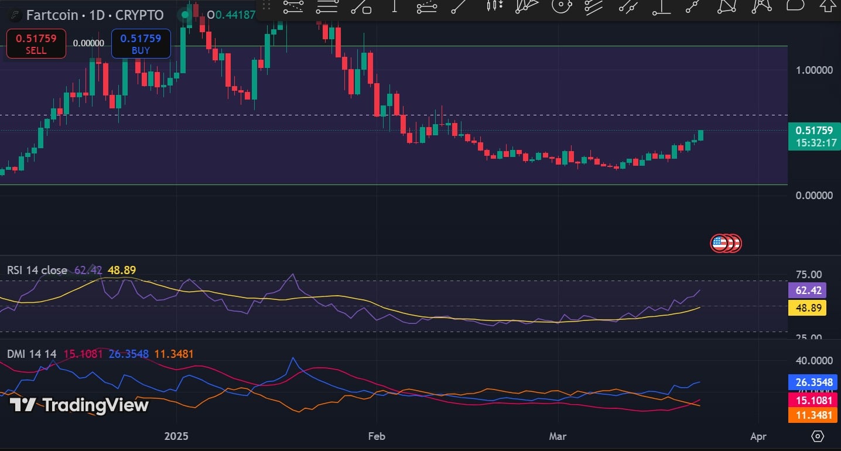Click the 2025 date label on time axis
Viewport: 841px width, 451px height.
[x=176, y=436]
